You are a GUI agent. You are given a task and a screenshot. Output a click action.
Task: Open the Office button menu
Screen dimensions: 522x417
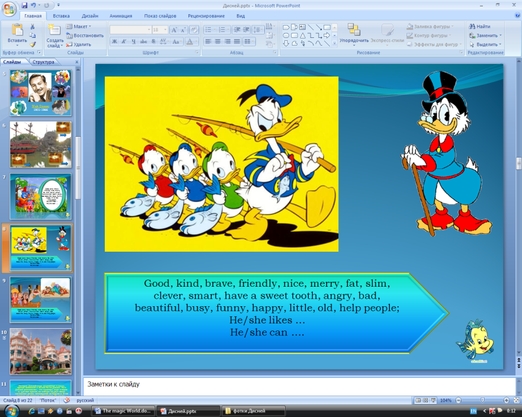click(x=9, y=9)
